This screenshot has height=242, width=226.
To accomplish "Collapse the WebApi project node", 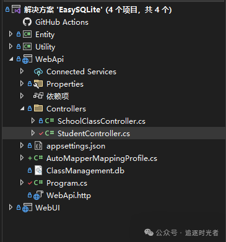I will click(11, 59).
